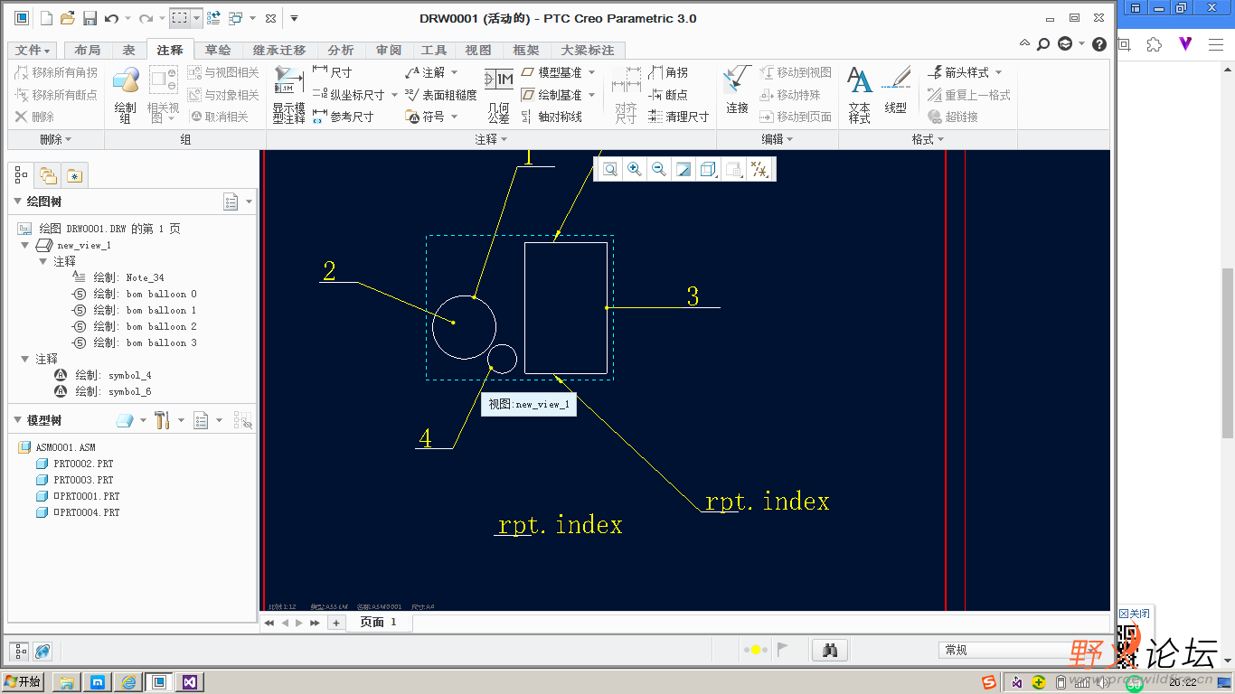Collapse the new_view_1 tree node
This screenshot has width=1235, height=694.
tap(25, 245)
